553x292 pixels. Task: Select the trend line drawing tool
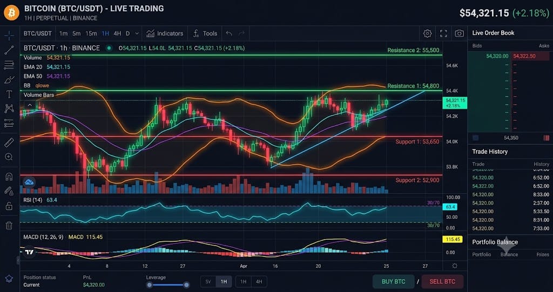9,50
